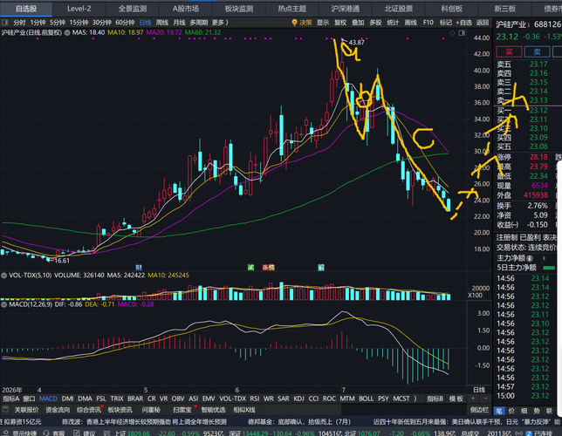
Task: Open the dropdown beside 沪硅产业(日线,前复权)
Action: [x=67, y=32]
